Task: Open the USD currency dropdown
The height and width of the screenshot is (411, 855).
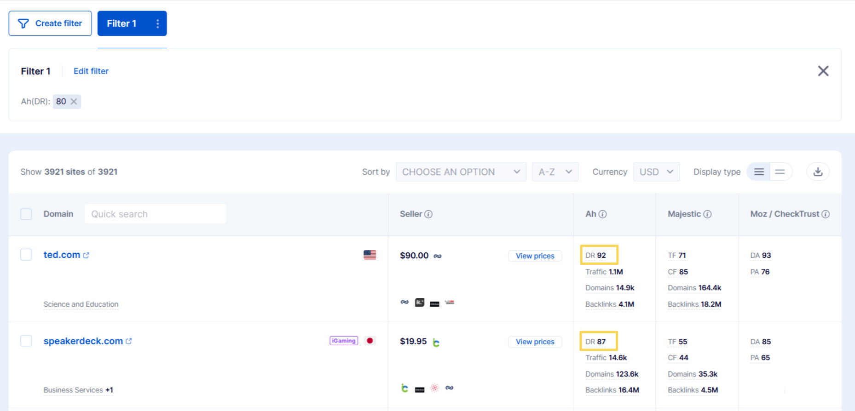Action: (656, 171)
